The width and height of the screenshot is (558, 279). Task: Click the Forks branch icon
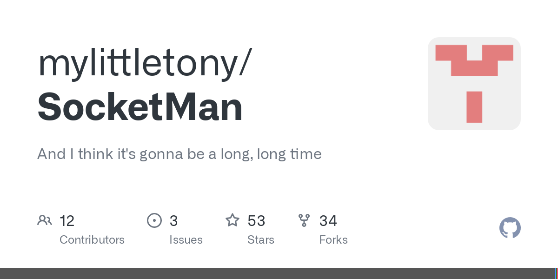click(x=304, y=220)
